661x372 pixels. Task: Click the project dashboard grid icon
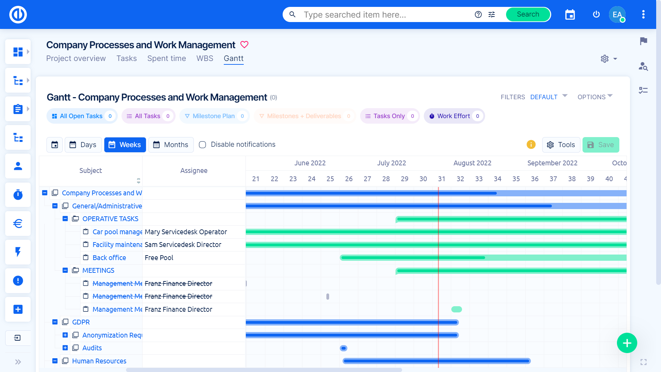[17, 51]
